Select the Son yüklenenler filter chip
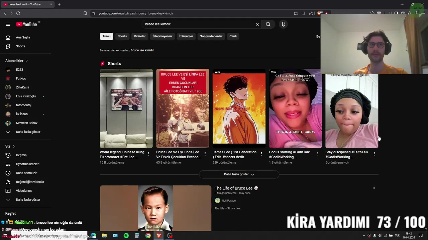This screenshot has height=240, width=428. tap(211, 36)
